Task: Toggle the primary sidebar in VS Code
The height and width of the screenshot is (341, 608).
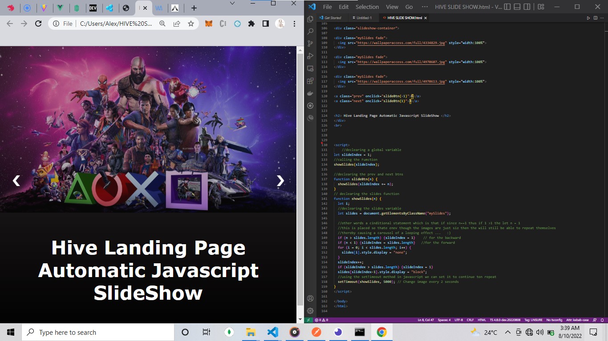Action: click(x=507, y=7)
